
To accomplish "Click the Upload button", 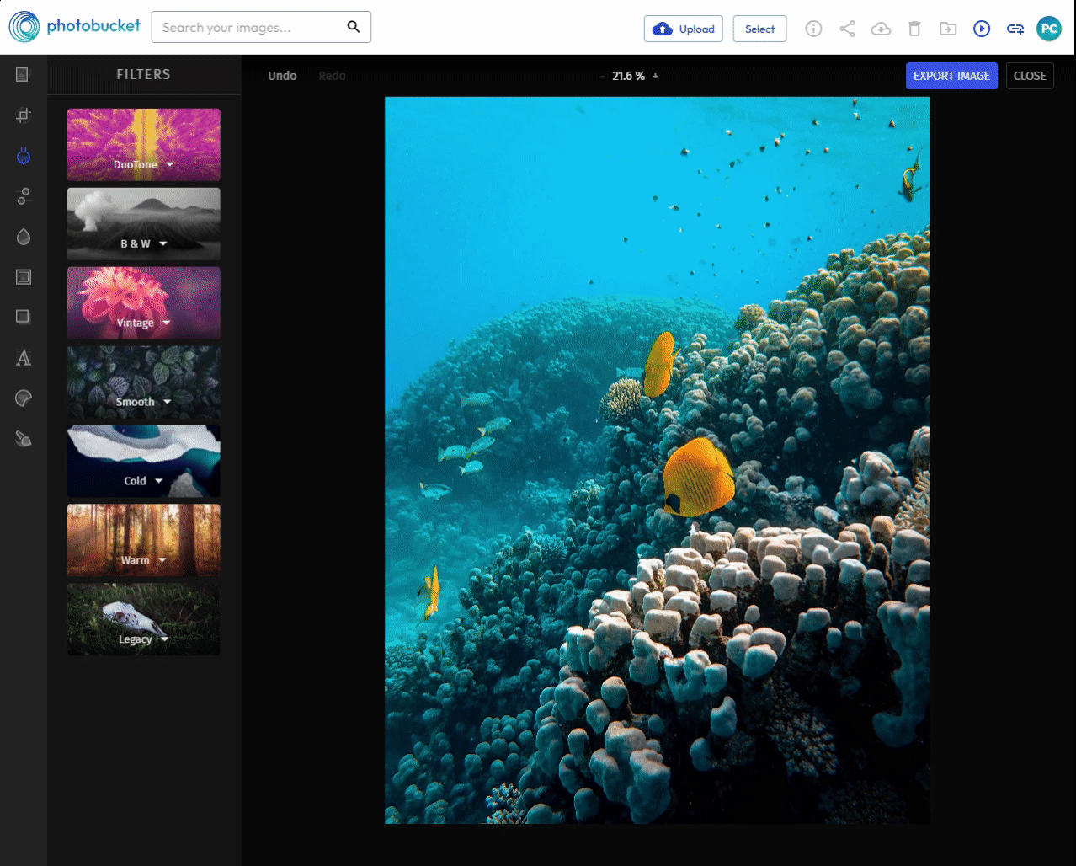I will click(684, 29).
